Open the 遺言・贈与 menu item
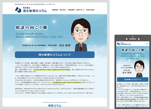This screenshot has height=109, width=151. click(63, 10)
